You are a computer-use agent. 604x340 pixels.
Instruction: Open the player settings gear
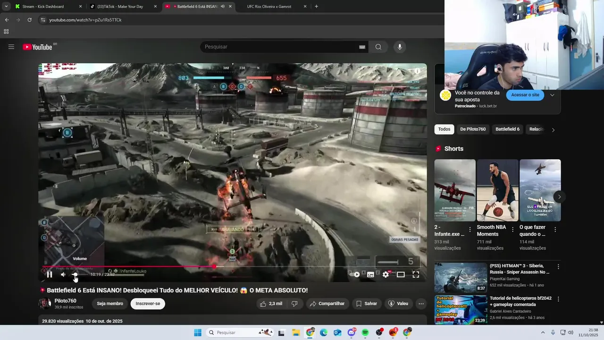click(x=386, y=274)
